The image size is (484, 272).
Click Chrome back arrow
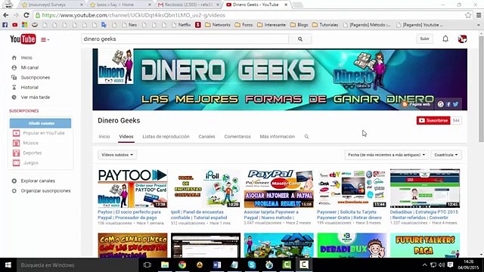(6, 15)
